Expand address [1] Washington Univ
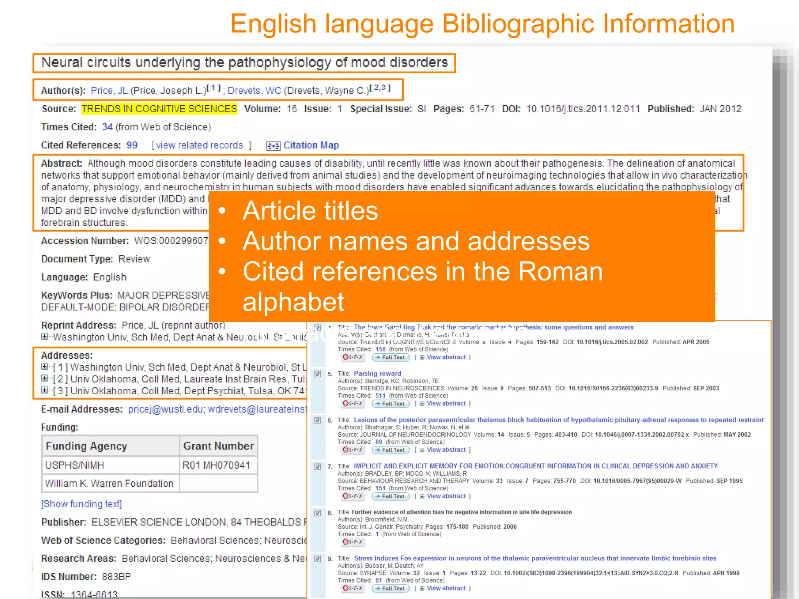The height and width of the screenshot is (599, 799). click(44, 366)
